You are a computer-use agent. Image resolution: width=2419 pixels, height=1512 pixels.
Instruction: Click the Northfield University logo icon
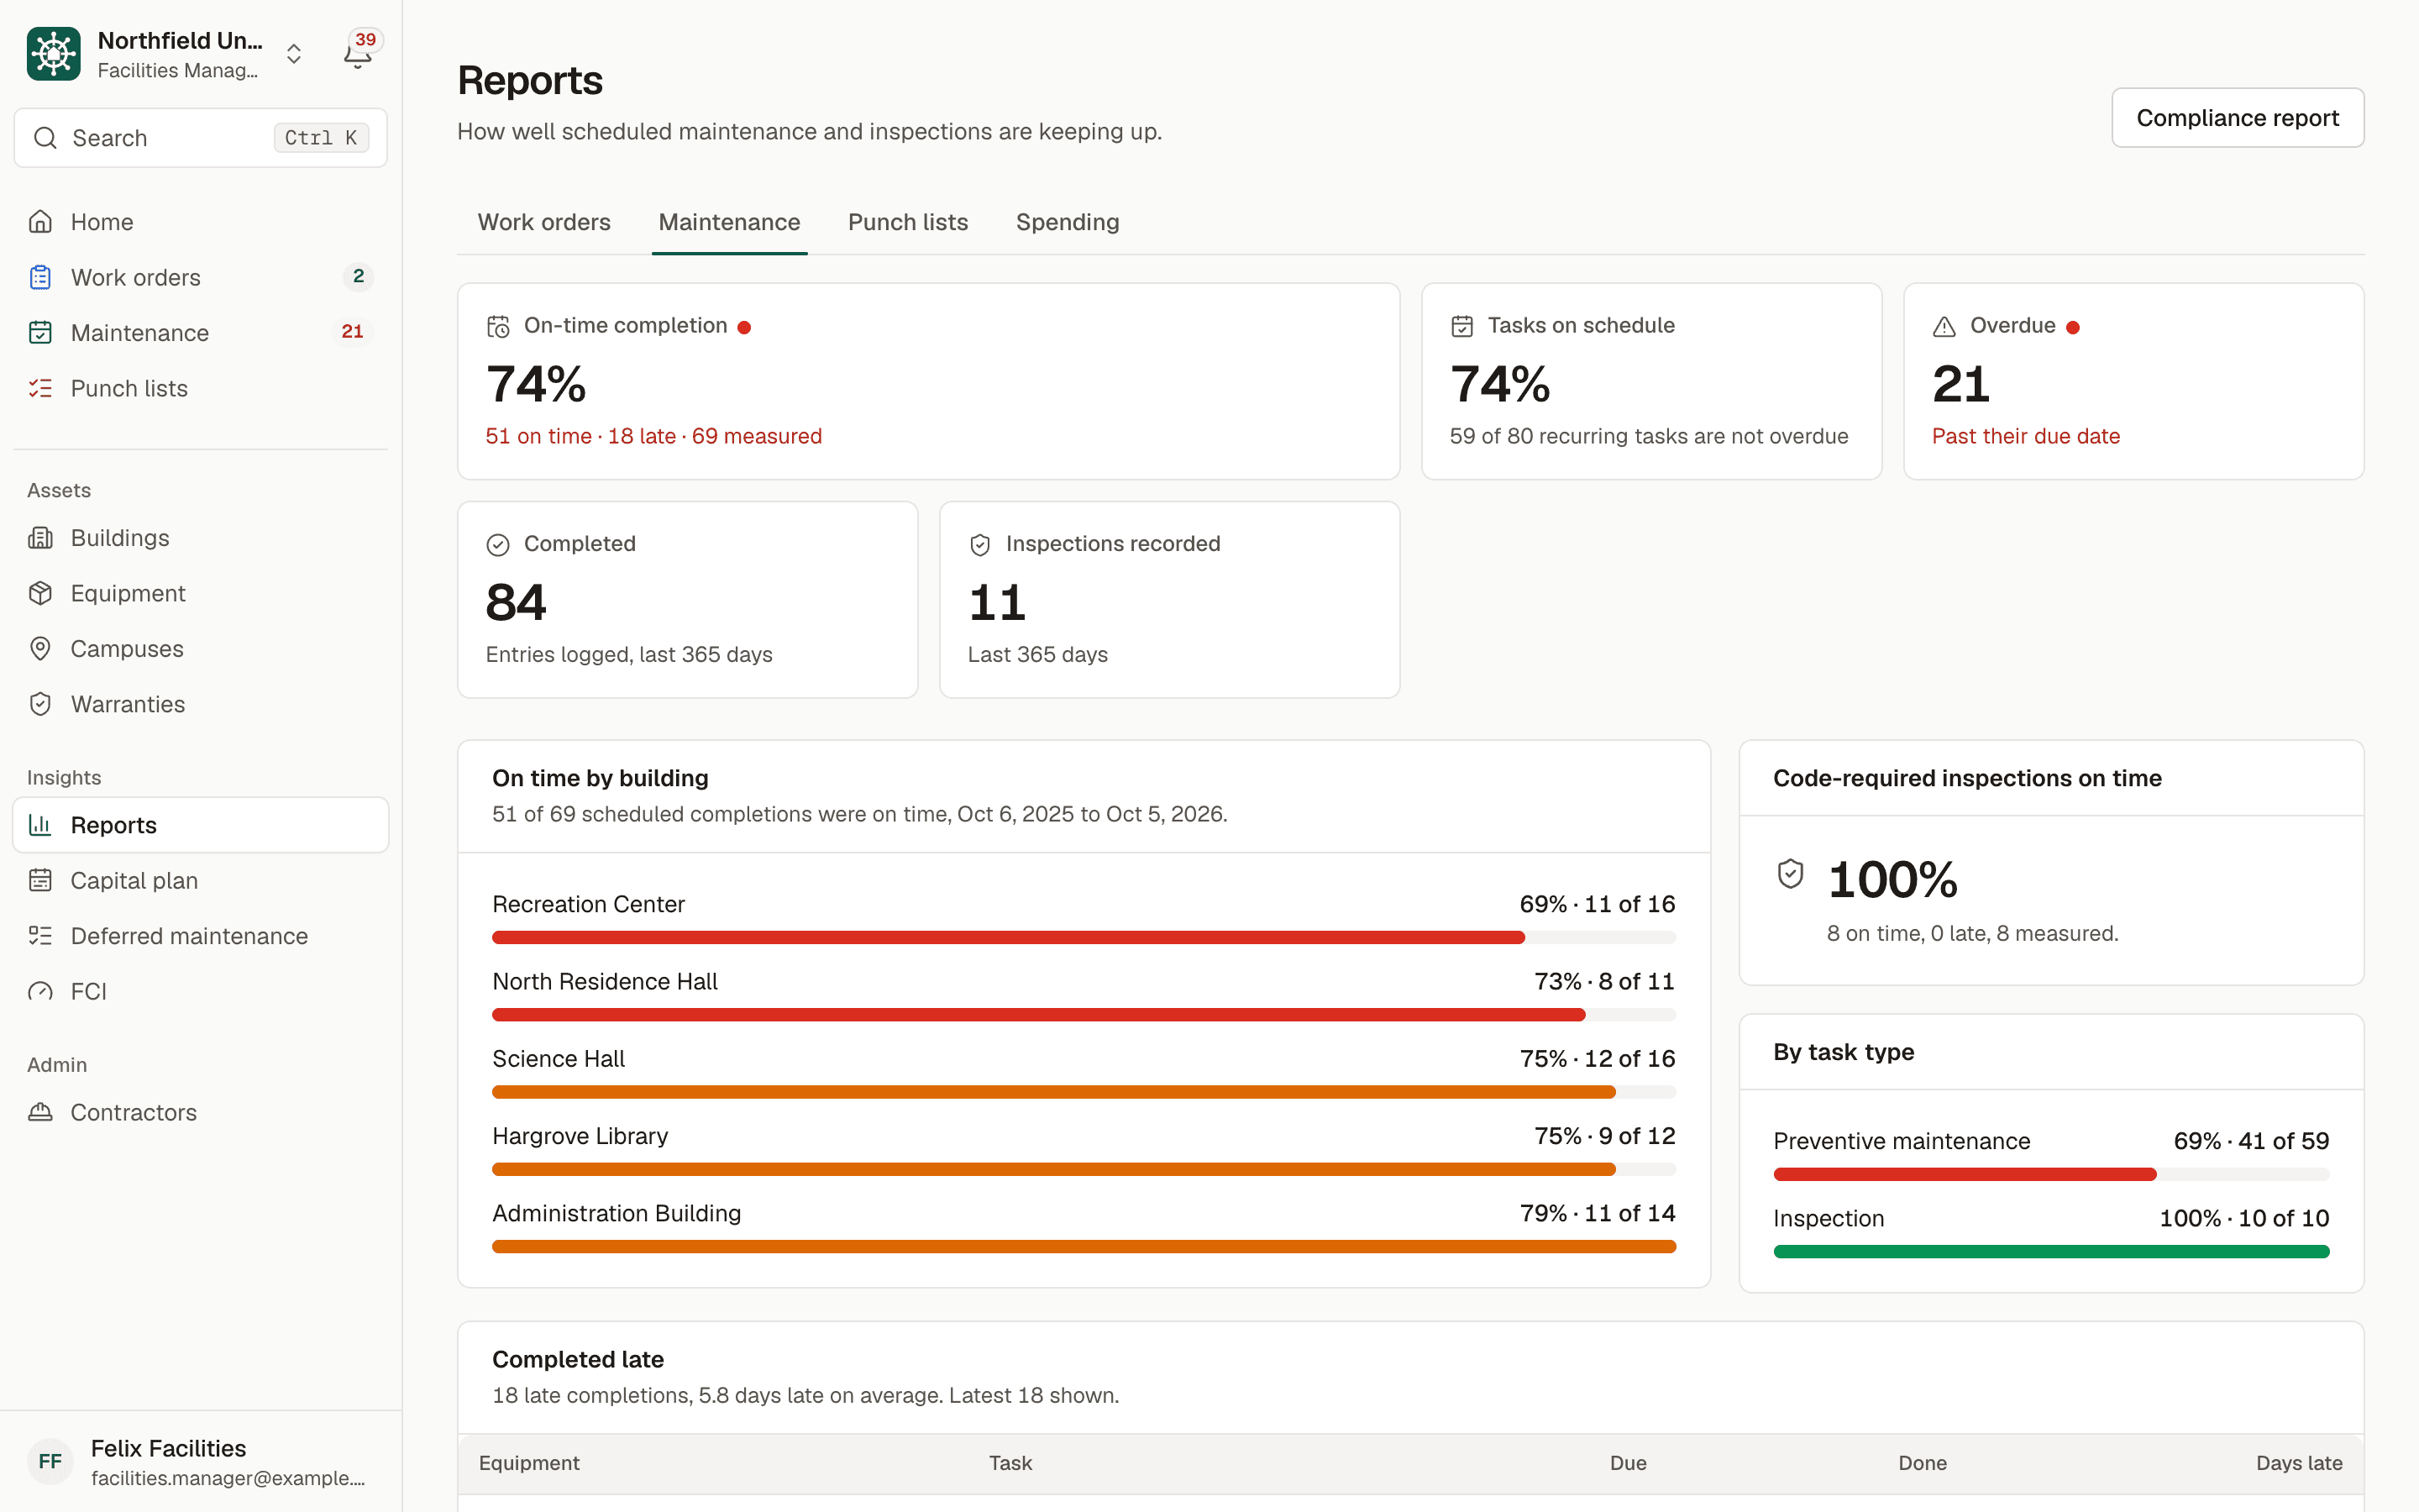click(54, 54)
